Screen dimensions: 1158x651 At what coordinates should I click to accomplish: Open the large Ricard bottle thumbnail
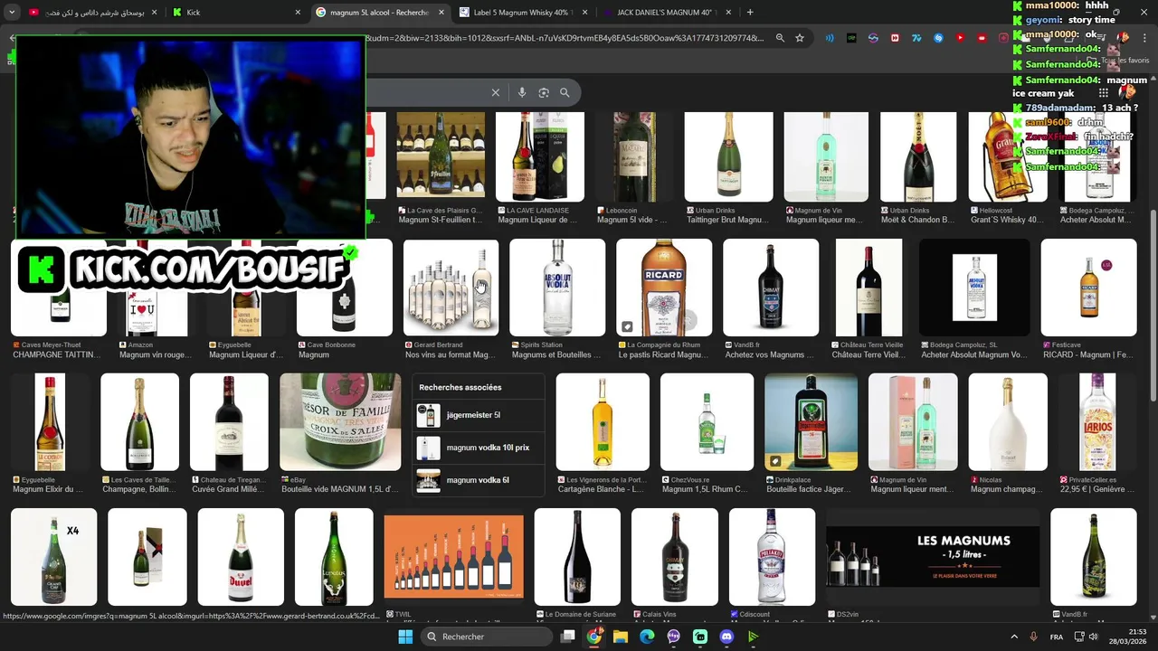pos(664,288)
